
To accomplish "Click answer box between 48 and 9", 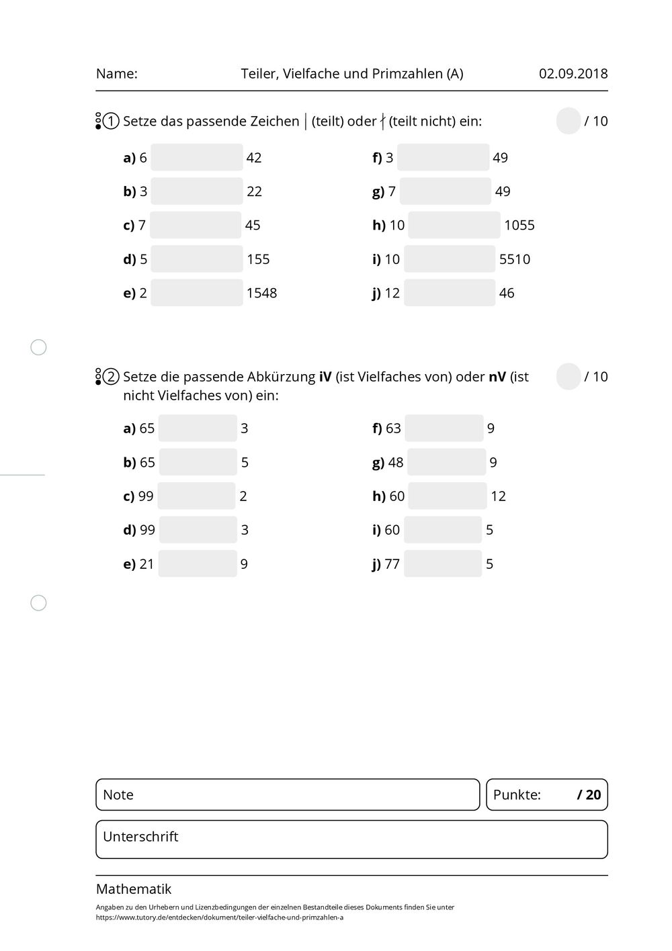I will click(x=446, y=462).
